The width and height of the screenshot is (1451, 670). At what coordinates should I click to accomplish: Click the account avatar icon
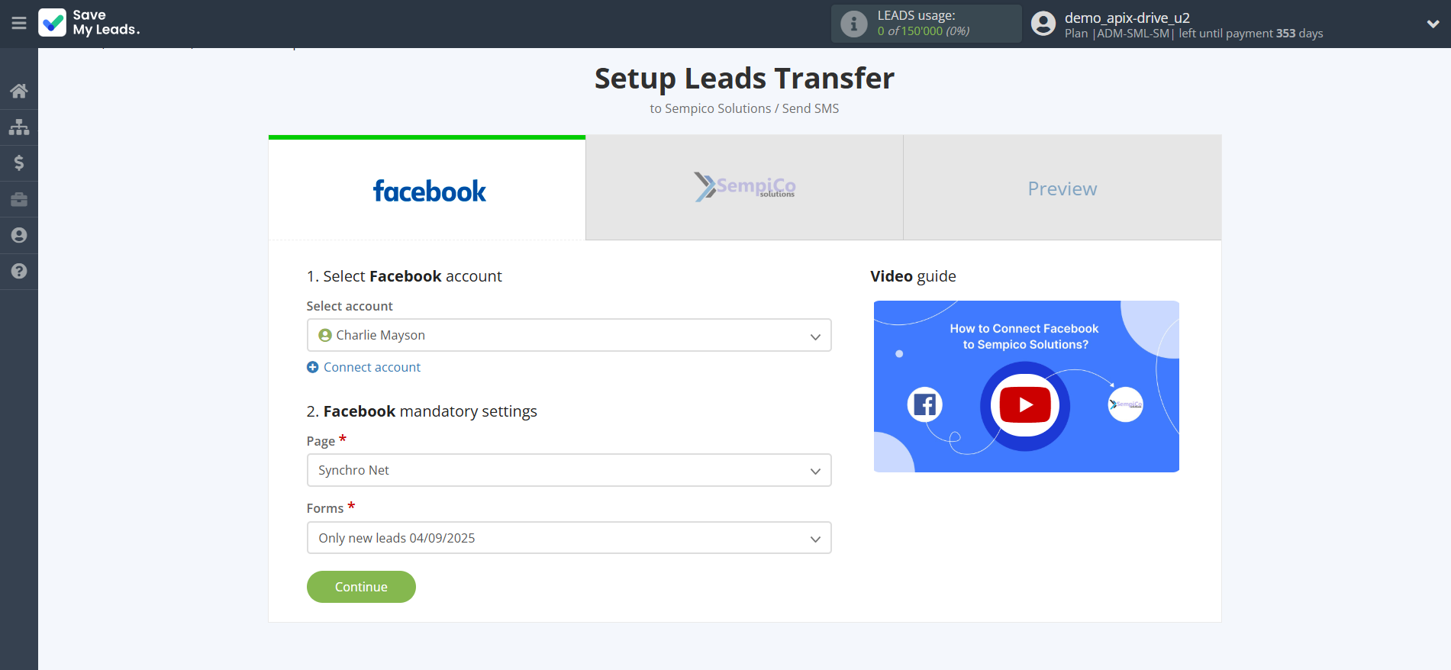point(1043,24)
